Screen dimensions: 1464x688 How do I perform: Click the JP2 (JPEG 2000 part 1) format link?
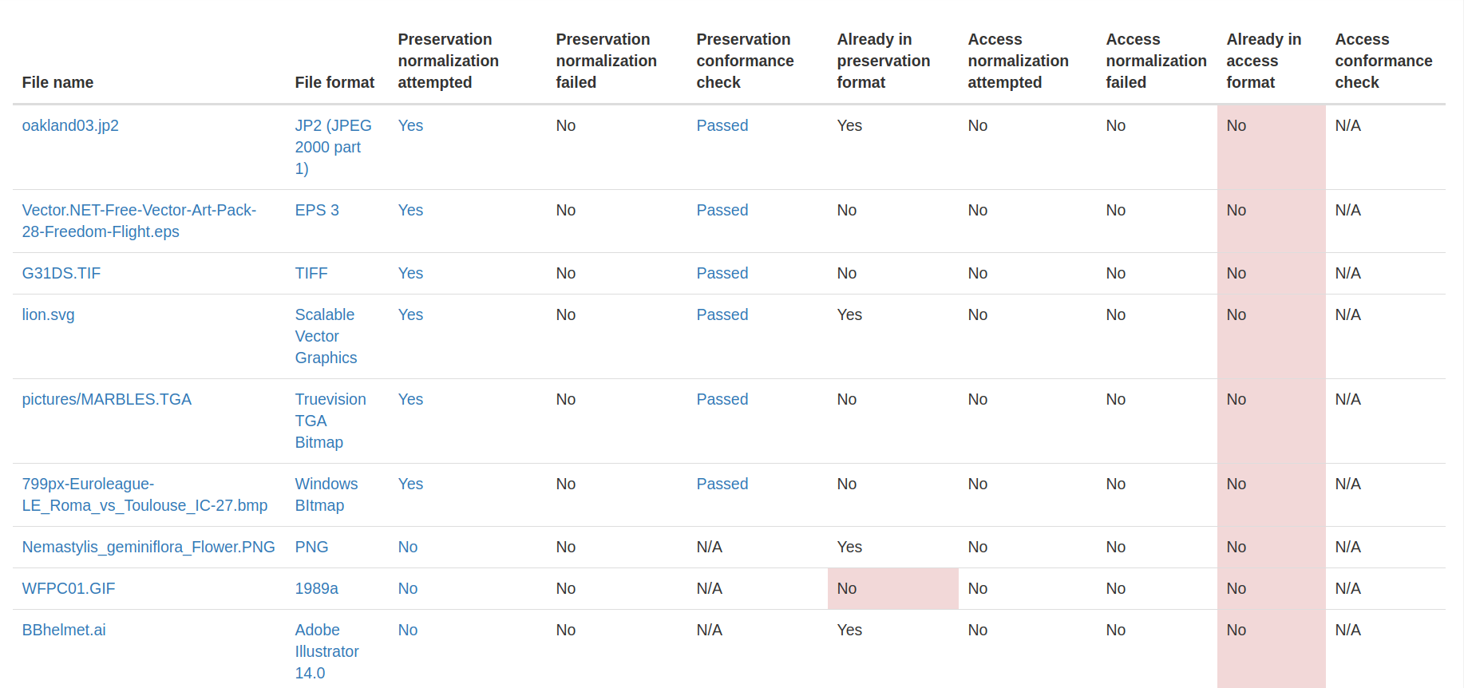(332, 147)
